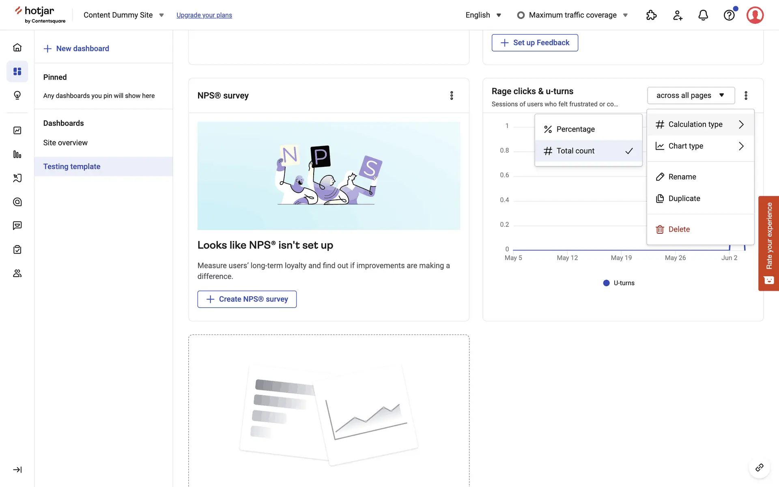The height and width of the screenshot is (487, 779).
Task: Open the help question mark icon
Action: pyautogui.click(x=729, y=15)
